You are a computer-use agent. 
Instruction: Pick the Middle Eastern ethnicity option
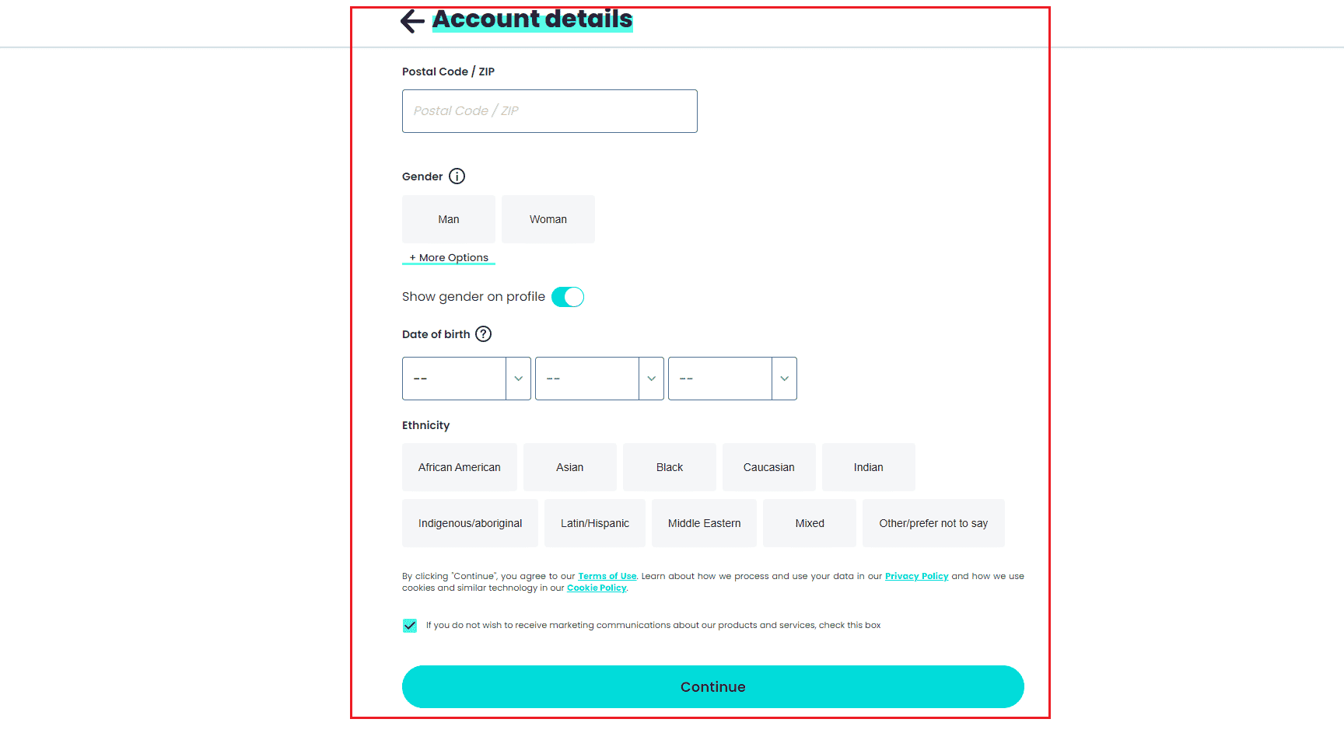click(x=704, y=523)
